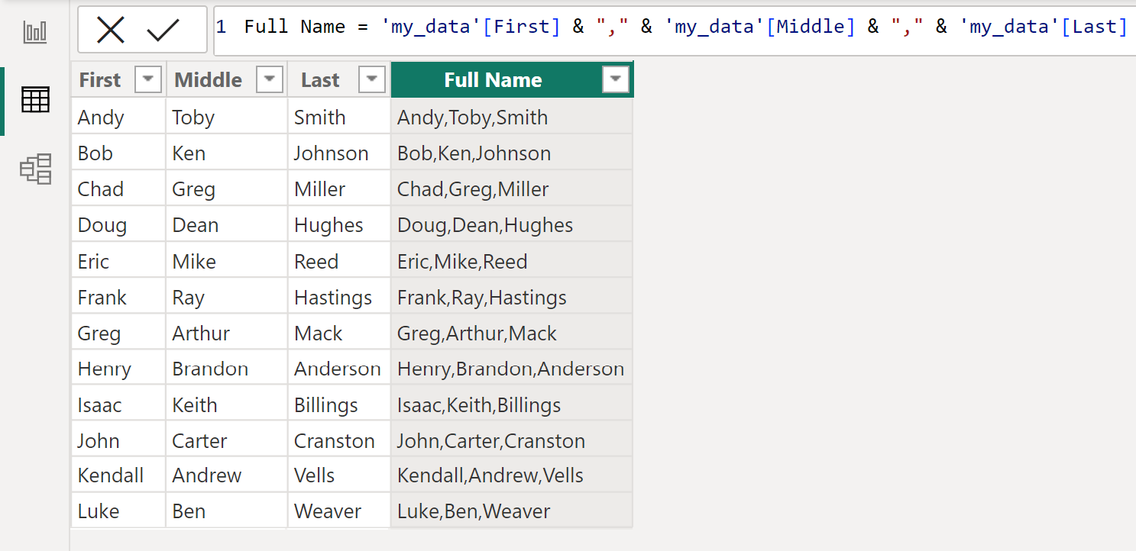
Task: Open the Report view icon
Action: [35, 32]
